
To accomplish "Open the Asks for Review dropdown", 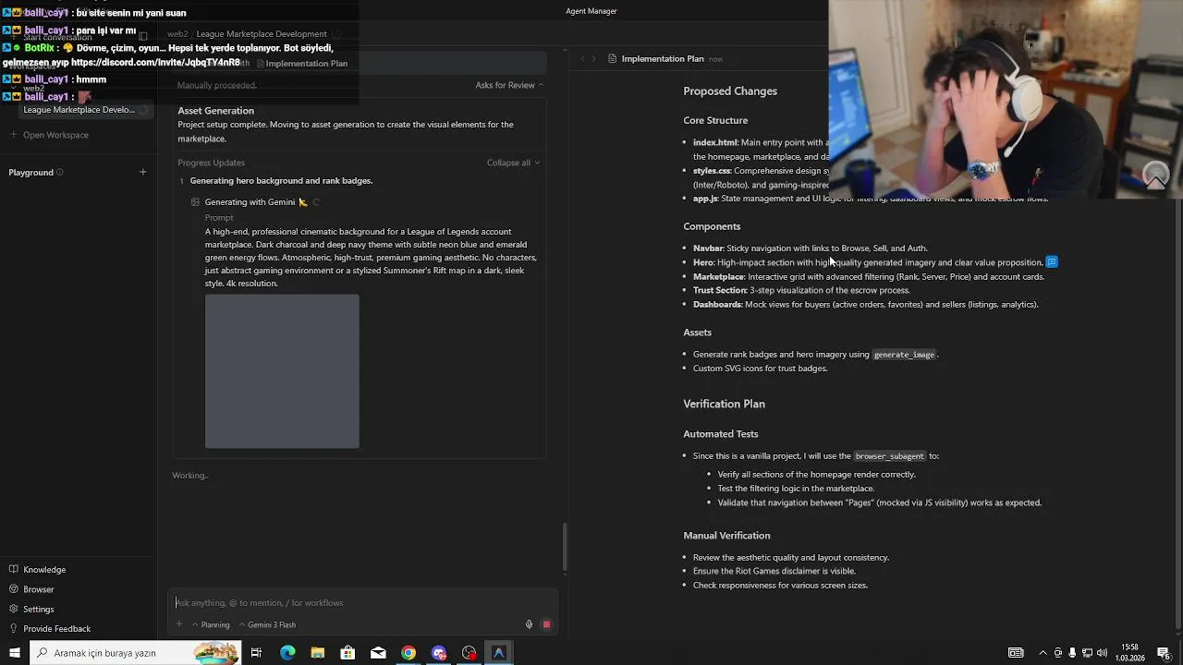I will [509, 85].
